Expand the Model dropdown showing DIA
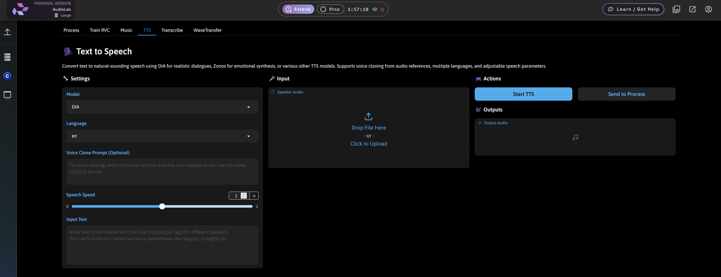 coord(162,107)
